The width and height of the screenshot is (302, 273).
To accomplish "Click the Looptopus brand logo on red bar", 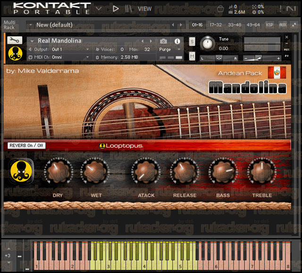I will 121,146.
